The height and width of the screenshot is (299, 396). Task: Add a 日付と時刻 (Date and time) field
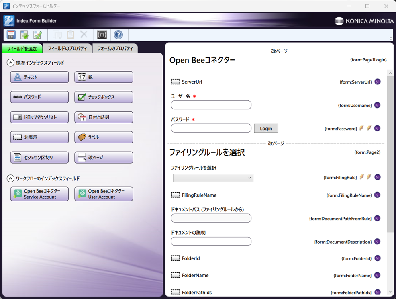coord(103,117)
